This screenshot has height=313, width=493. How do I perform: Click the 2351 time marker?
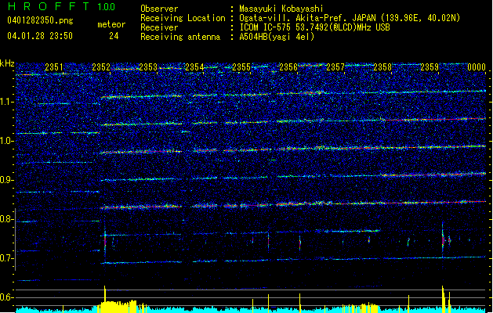pos(54,67)
